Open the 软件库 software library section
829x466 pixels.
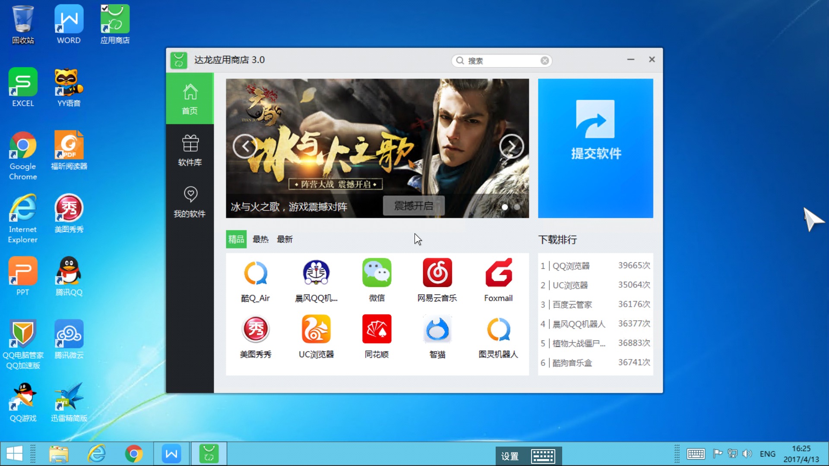click(x=190, y=150)
